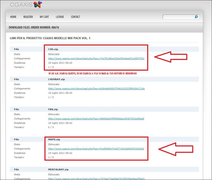Open the C4D.zip download link
The width and height of the screenshot is (212, 180).
point(96,58)
